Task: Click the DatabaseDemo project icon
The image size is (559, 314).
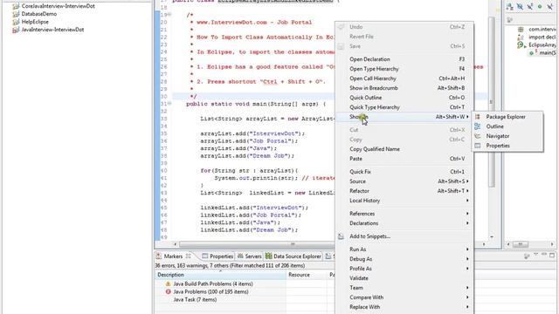Action: pyautogui.click(x=16, y=14)
